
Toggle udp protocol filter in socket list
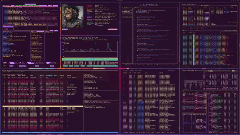[126, 71]
